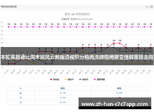Select the red 9 point at 11:28

[138, 47]
